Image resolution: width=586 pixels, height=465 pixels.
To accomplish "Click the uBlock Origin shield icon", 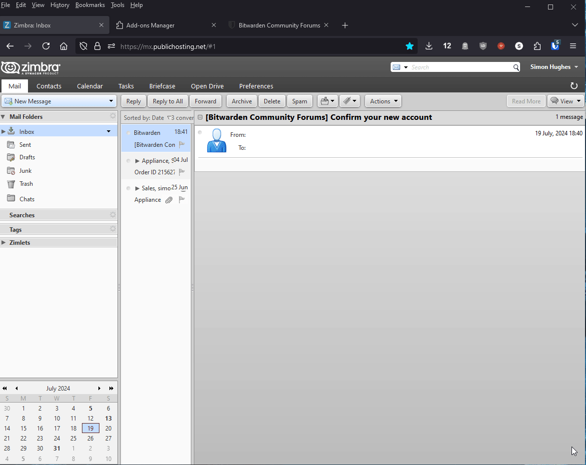I will coord(483,46).
